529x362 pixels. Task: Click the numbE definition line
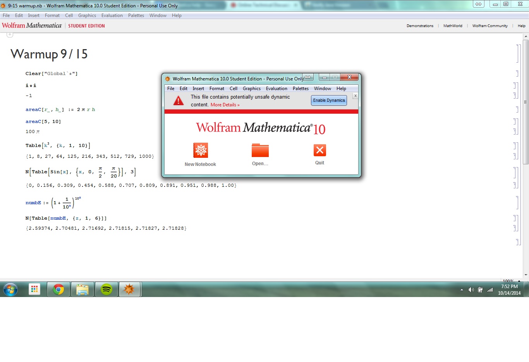coord(53,203)
